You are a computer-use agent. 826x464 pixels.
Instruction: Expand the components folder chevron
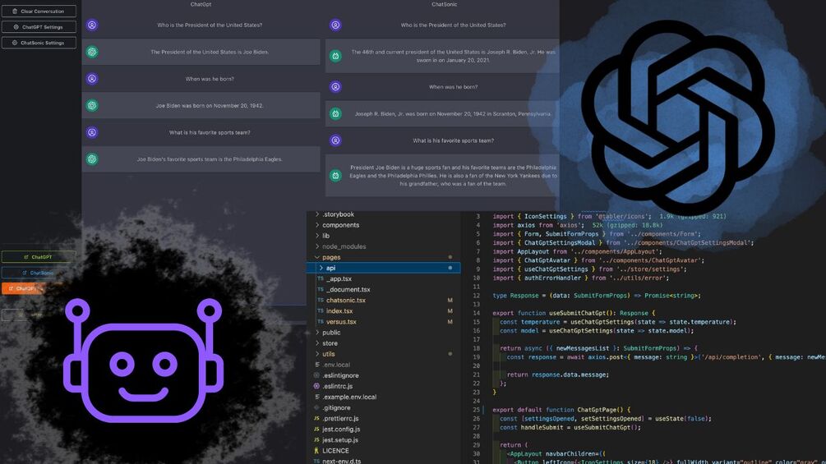pos(317,225)
